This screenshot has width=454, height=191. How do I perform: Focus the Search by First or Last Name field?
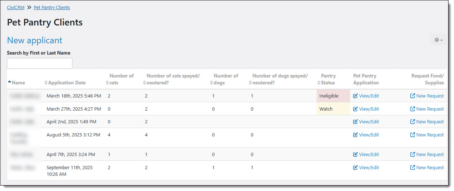point(40,63)
